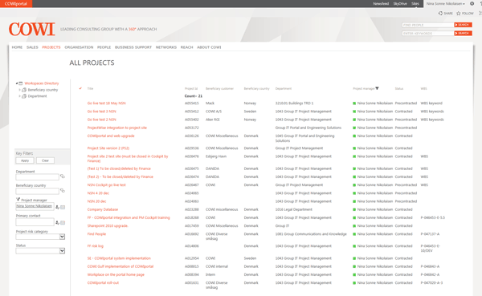This screenshot has height=296, width=482.
Task: Open address book browse icon for Project manager
Action: click(63, 207)
